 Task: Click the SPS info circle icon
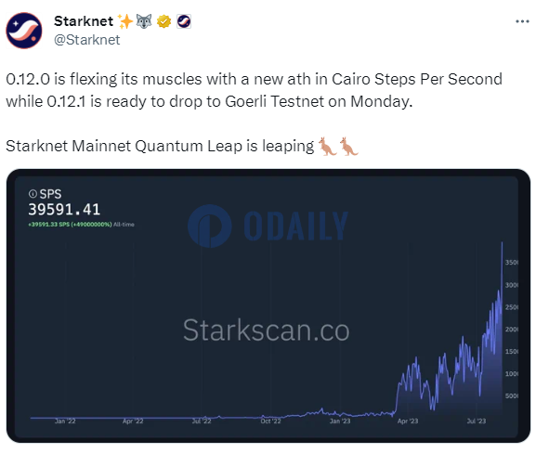[33, 194]
